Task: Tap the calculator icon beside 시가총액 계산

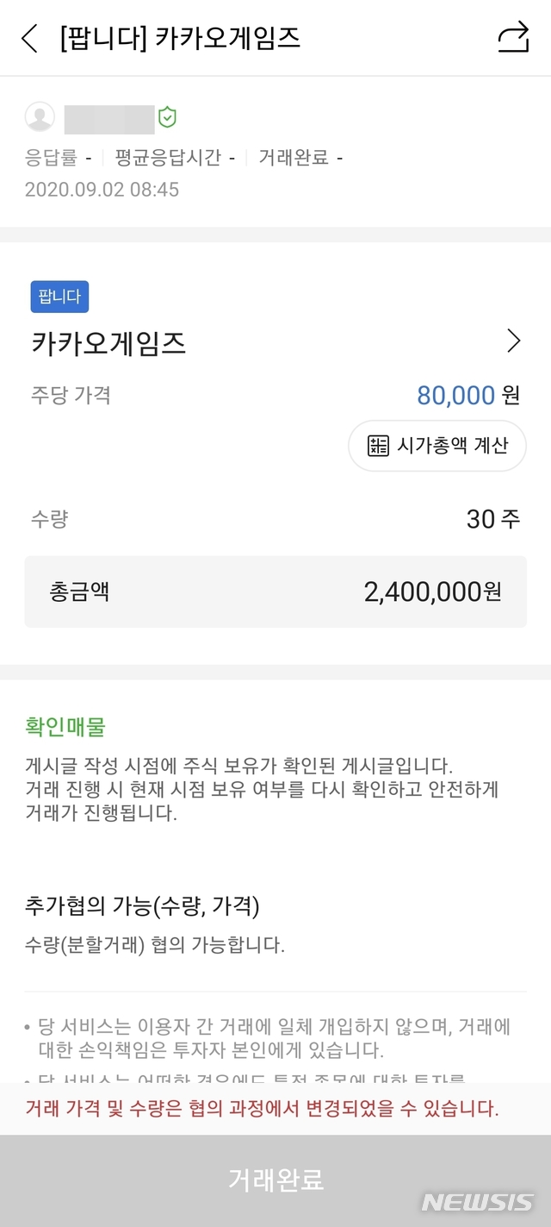Action: (x=378, y=446)
